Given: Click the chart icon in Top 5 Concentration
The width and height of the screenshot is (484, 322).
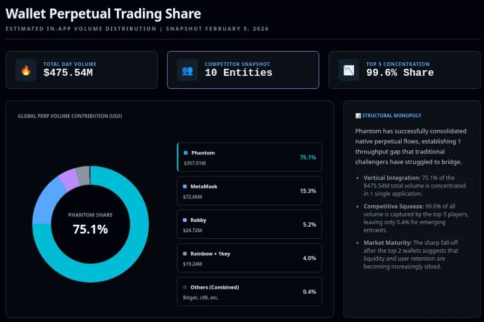Looking at the screenshot, I should point(349,70).
